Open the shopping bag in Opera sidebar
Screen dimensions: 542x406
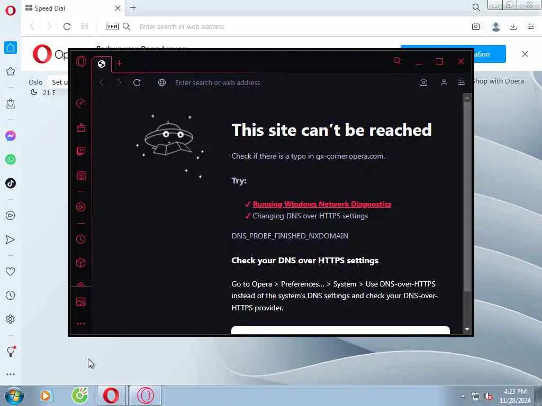pyautogui.click(x=11, y=104)
